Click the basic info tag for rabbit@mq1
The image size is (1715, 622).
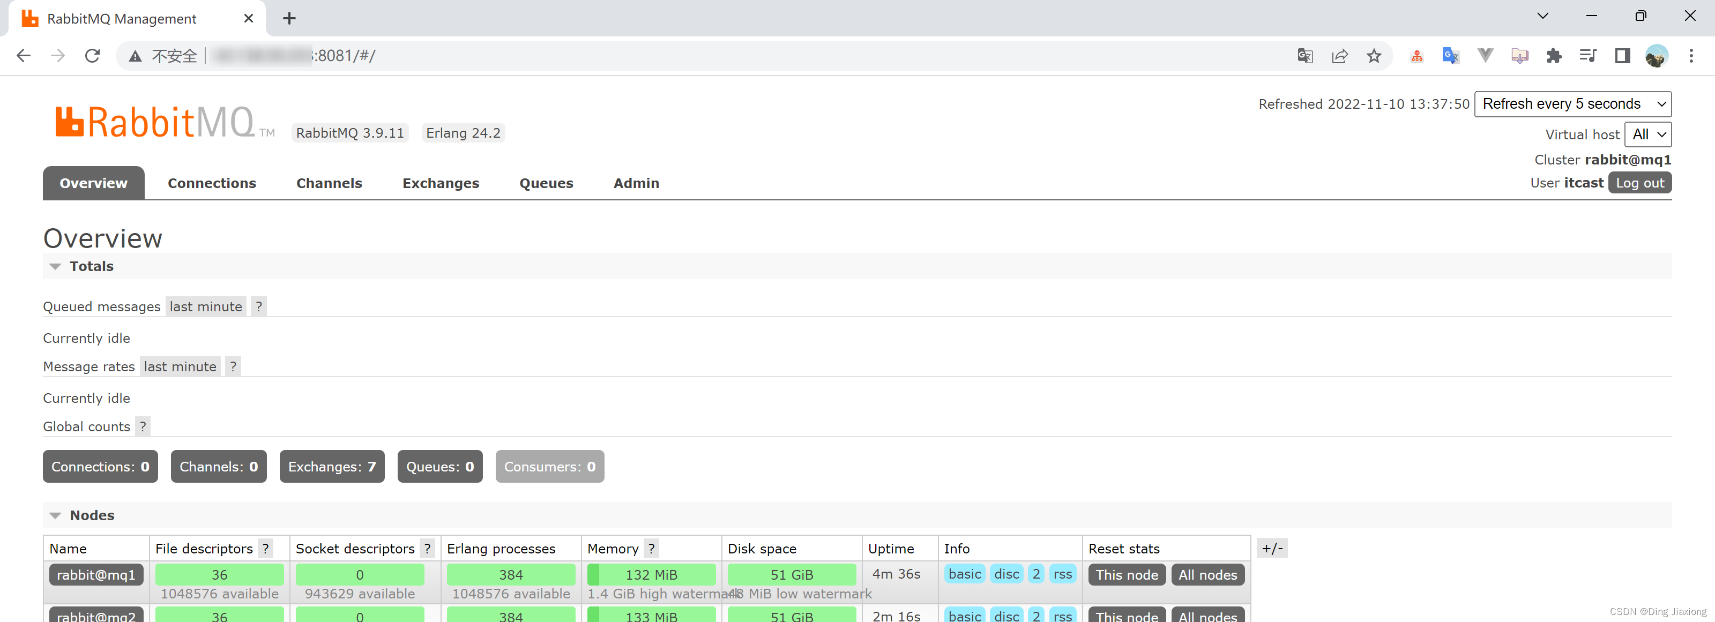964,574
